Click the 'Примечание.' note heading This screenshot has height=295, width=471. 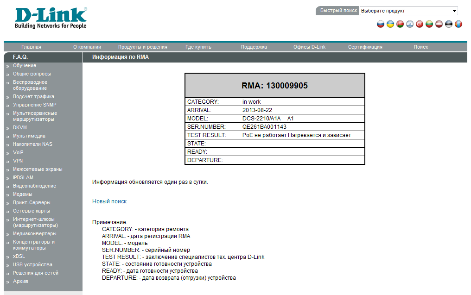point(110,222)
